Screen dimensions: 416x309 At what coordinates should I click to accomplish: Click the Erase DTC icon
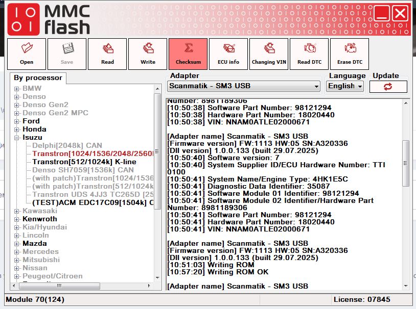click(x=350, y=54)
